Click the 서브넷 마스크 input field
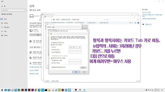The width and height of the screenshot is (165, 92). coord(75,50)
